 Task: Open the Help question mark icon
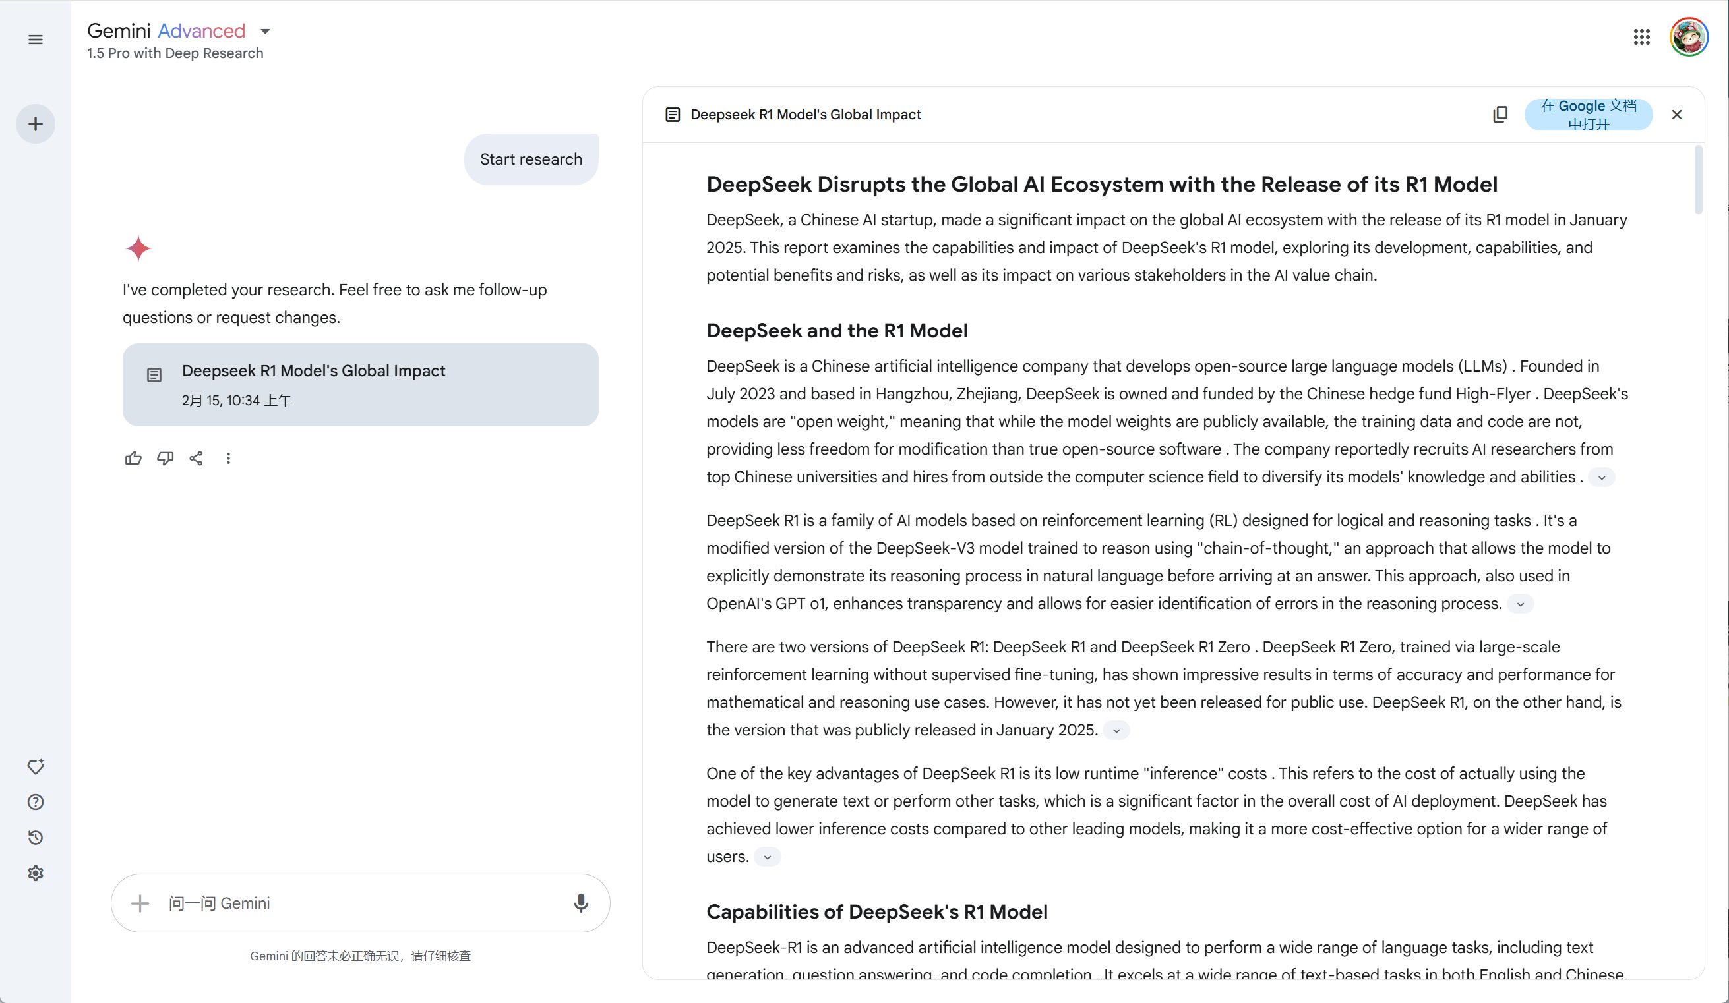click(x=36, y=802)
